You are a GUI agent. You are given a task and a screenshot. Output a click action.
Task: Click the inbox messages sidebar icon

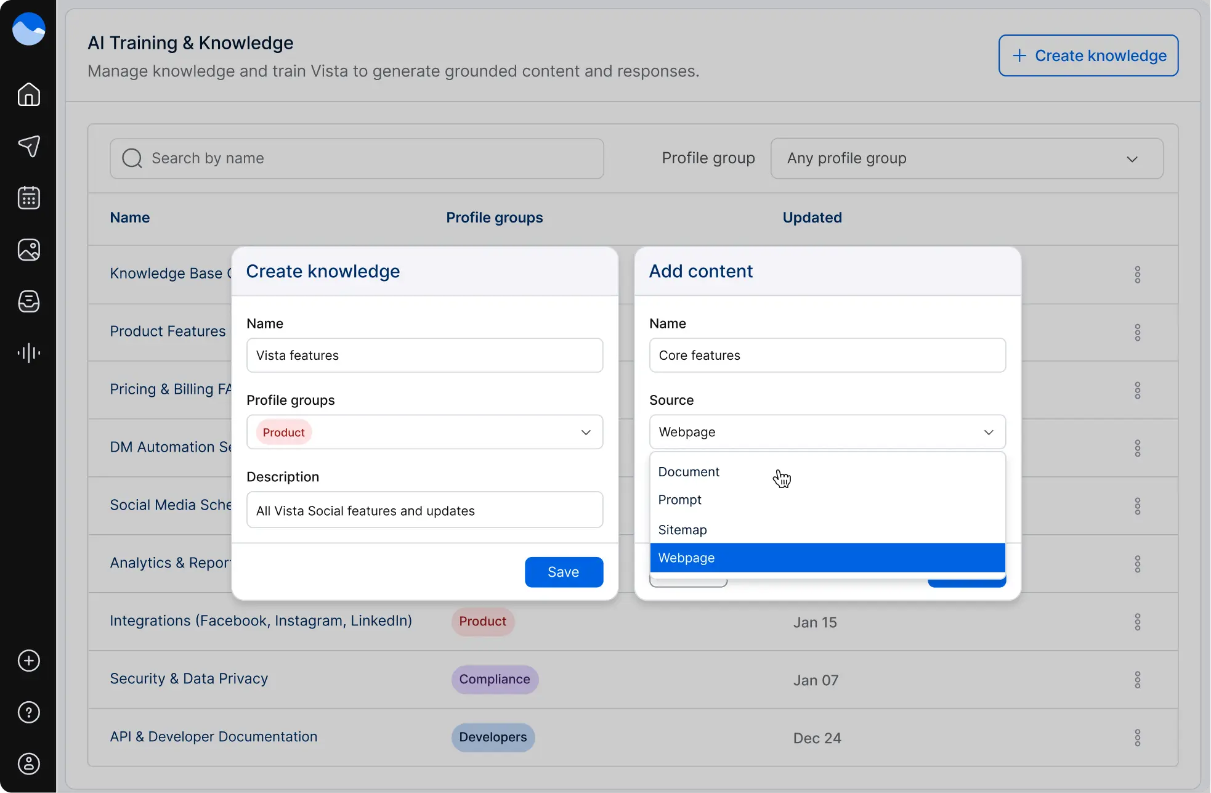[29, 301]
